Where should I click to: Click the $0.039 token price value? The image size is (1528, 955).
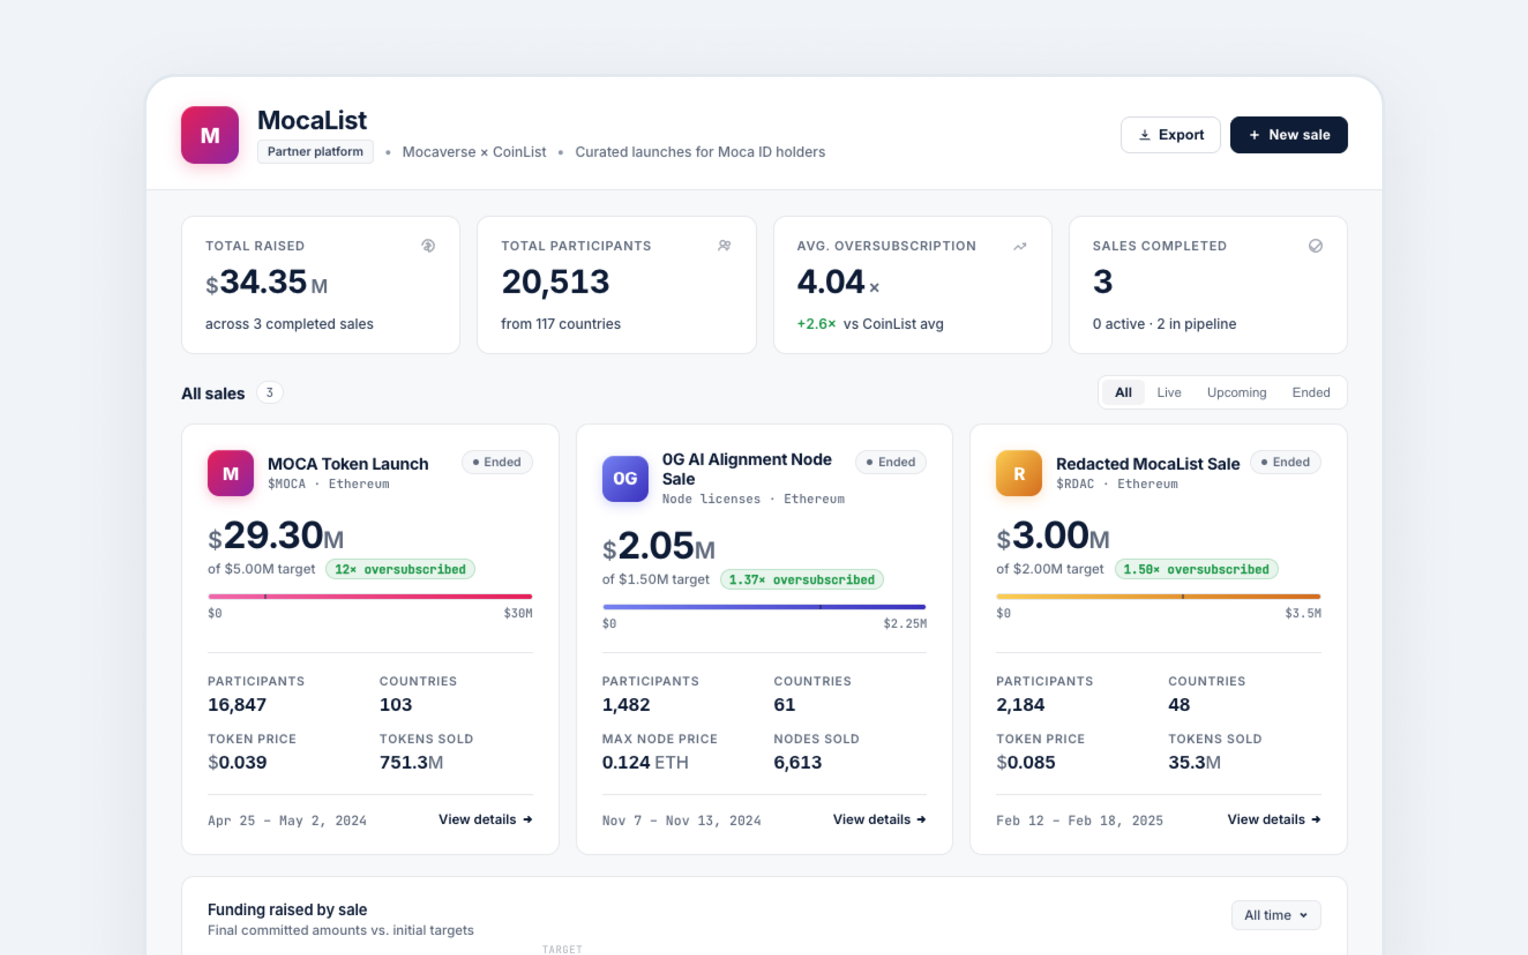[x=237, y=762]
